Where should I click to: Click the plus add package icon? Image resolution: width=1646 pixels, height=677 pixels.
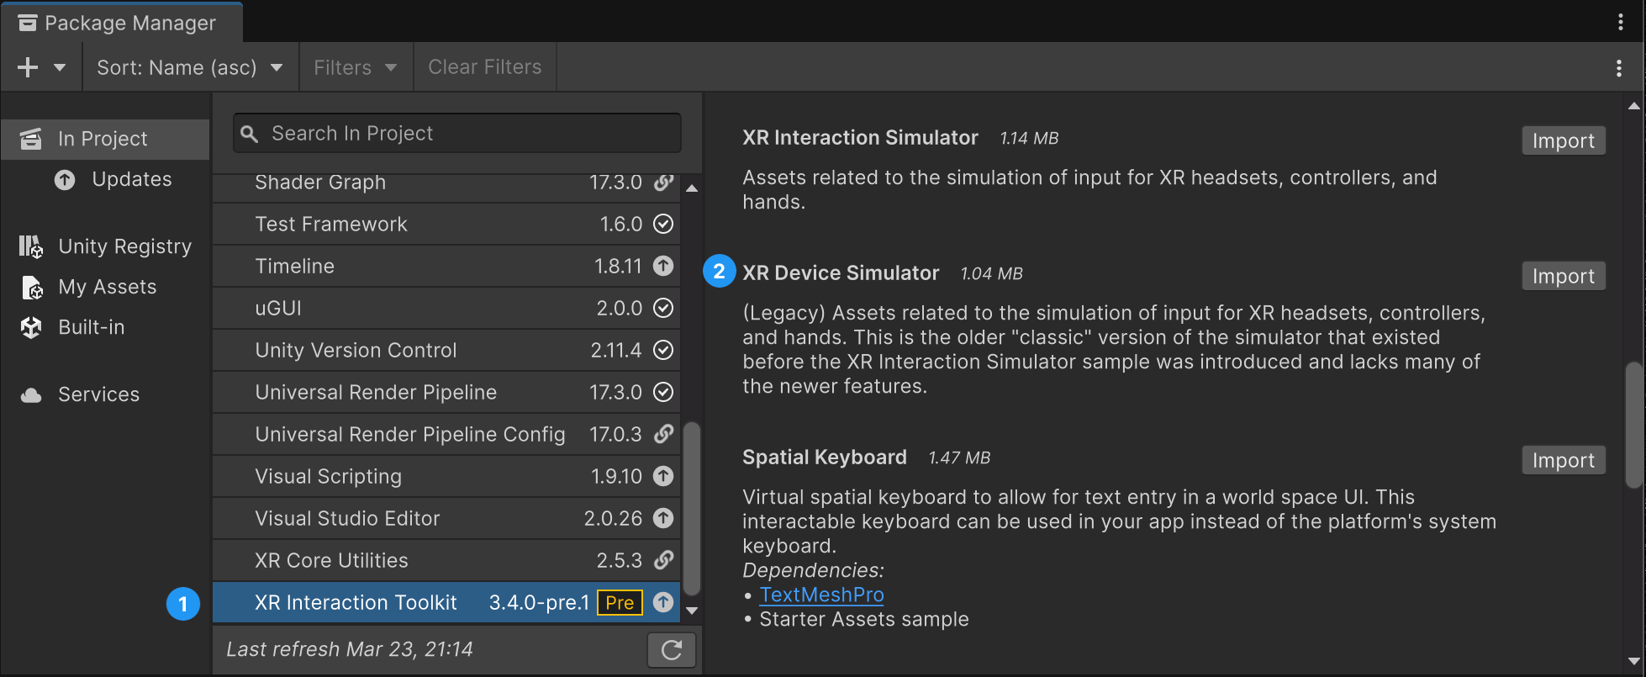click(x=28, y=67)
